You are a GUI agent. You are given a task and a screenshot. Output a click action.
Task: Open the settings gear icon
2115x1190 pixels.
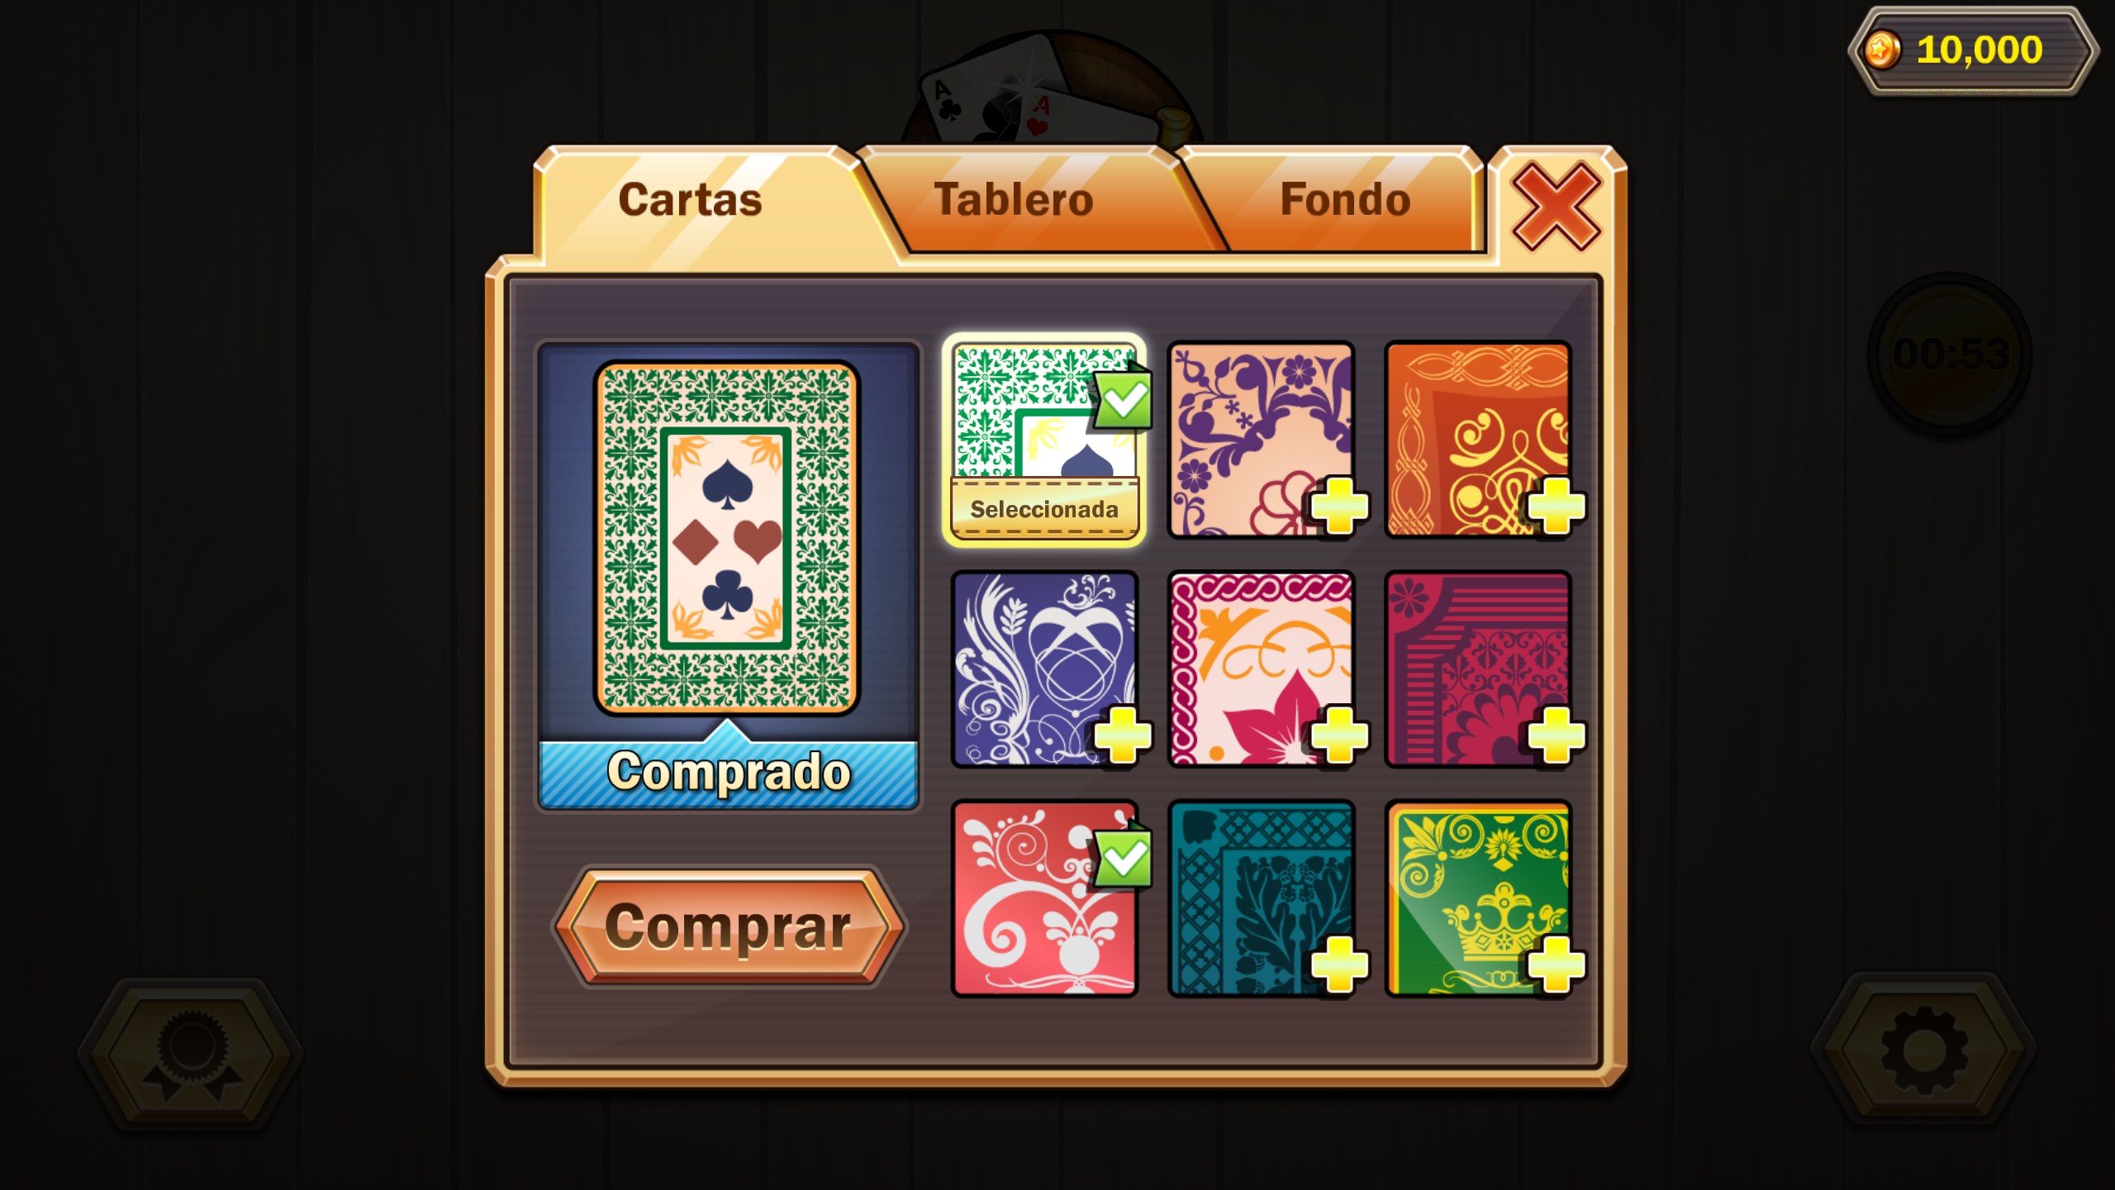point(1924,1050)
